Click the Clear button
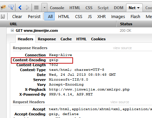The height and width of the screenshot is (118, 152). point(17,17)
